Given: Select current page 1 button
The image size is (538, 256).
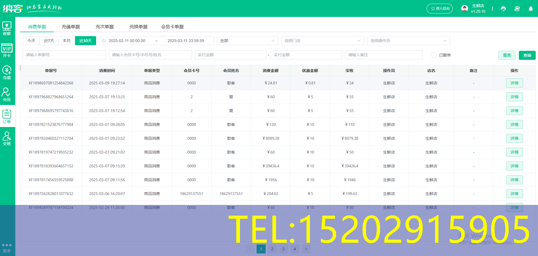Looking at the screenshot, I should pyautogui.click(x=261, y=249).
